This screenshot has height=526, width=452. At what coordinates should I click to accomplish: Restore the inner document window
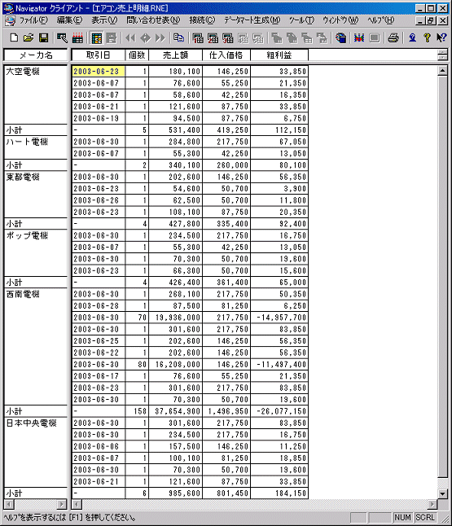431,21
